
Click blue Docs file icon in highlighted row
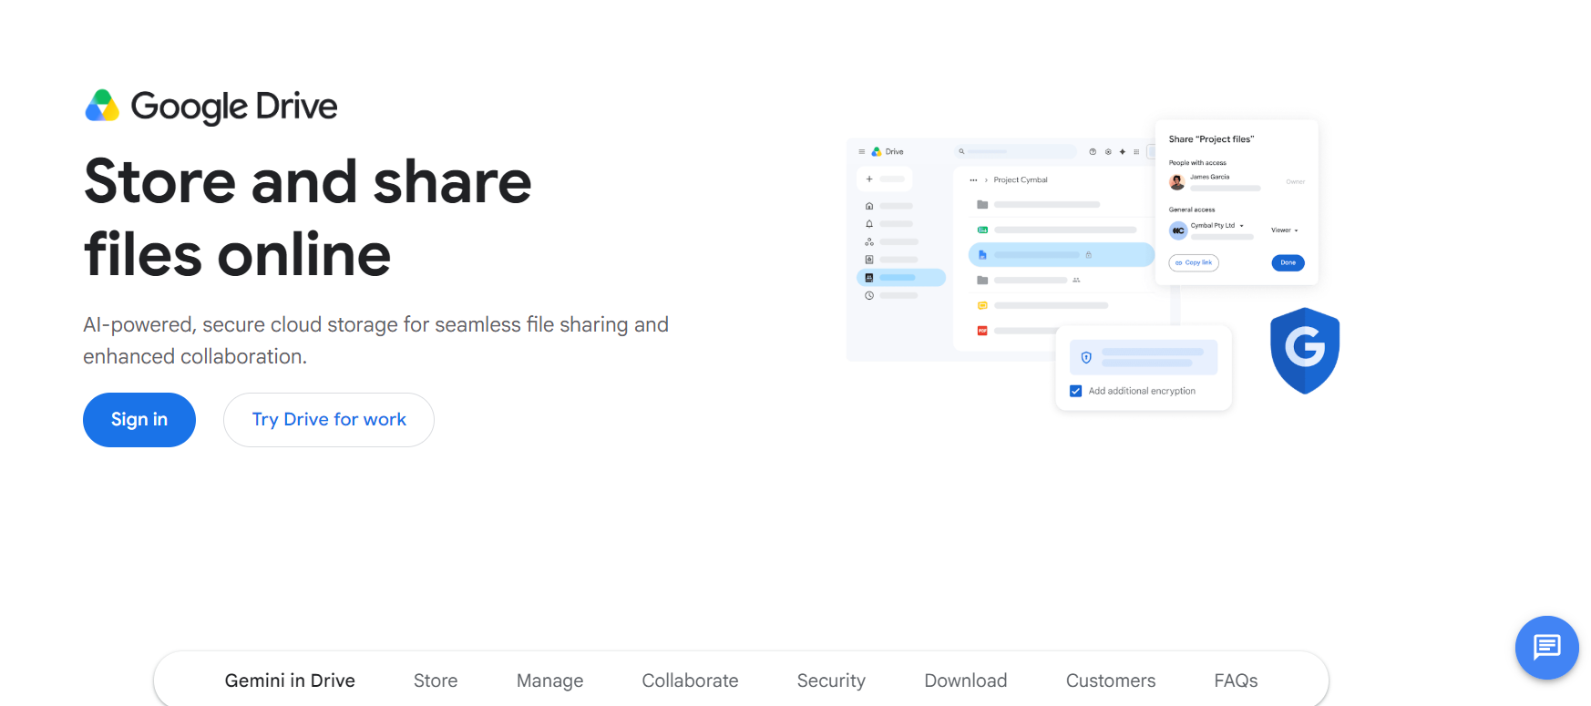[x=982, y=255]
